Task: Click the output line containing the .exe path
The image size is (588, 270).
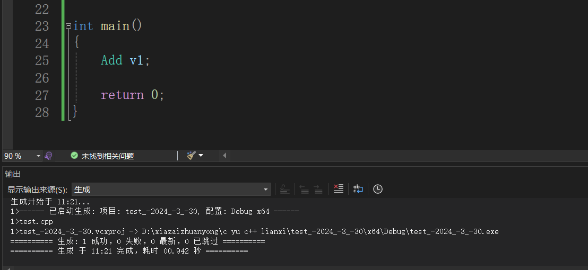Action: click(x=255, y=231)
